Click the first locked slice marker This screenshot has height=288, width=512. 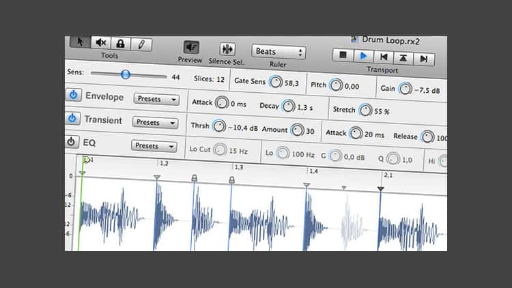195,178
